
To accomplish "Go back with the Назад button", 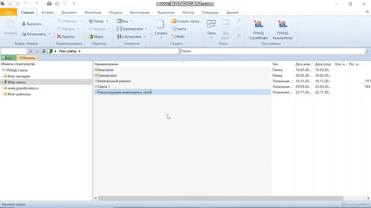I will pyautogui.click(x=96, y=21).
